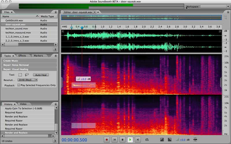Click the Auto Heal button
The image size is (231, 144).
pyautogui.click(x=41, y=75)
